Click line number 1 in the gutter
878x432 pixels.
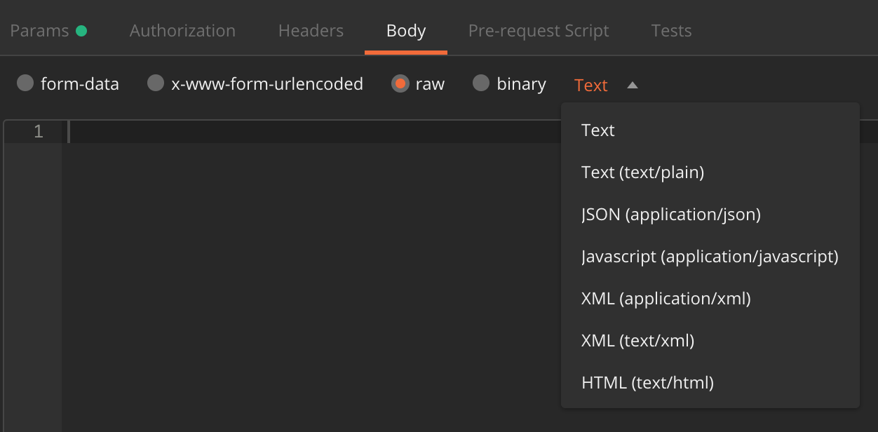coord(39,132)
